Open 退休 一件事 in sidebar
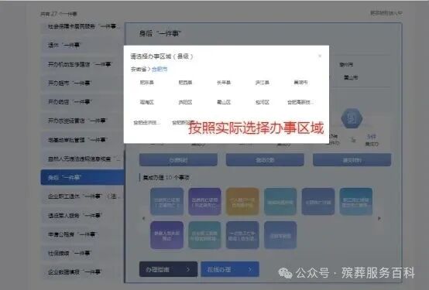This screenshot has width=429, height=290. click(x=82, y=45)
